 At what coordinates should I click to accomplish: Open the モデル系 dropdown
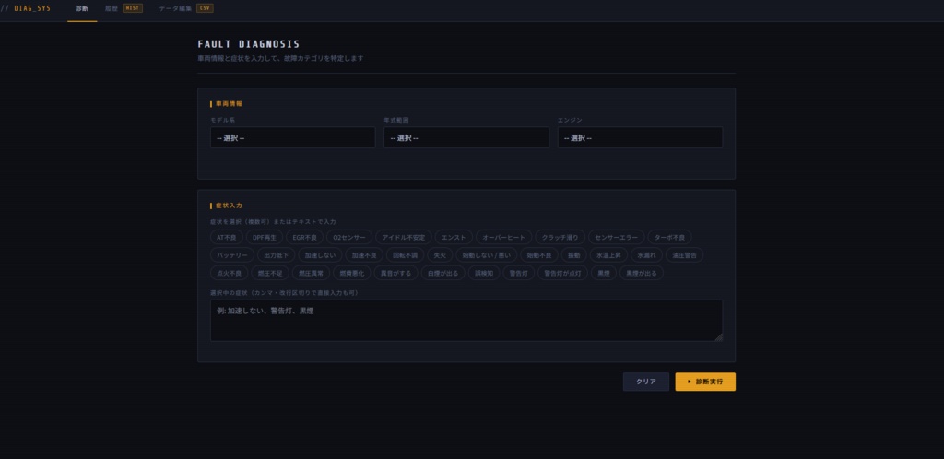click(292, 137)
